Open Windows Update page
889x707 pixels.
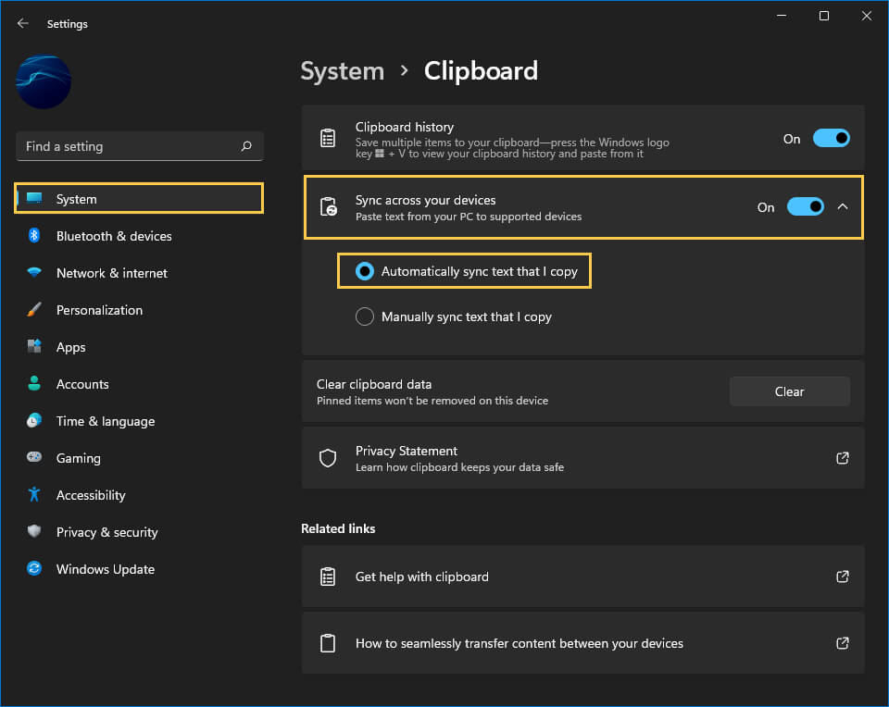coord(140,569)
